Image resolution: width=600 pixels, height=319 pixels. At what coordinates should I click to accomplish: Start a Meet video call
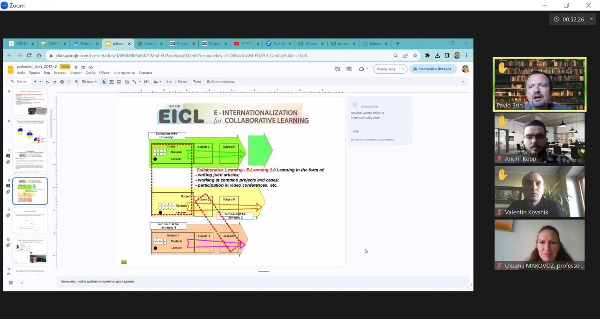point(361,69)
